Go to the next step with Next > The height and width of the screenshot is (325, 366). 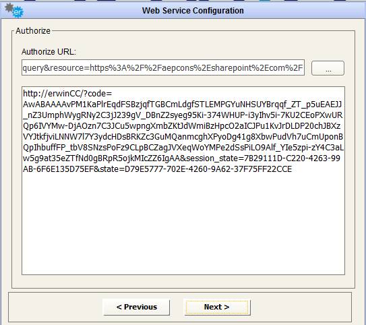[217, 307]
